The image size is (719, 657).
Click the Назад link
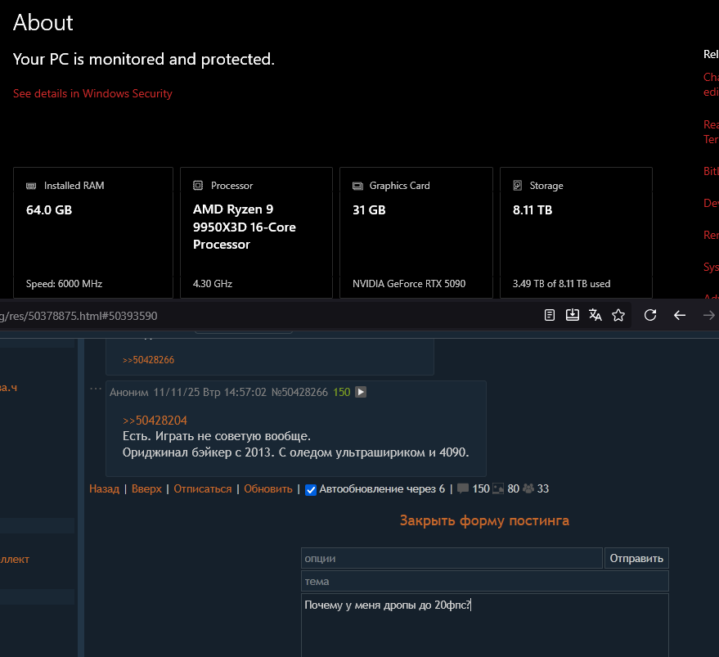point(104,489)
